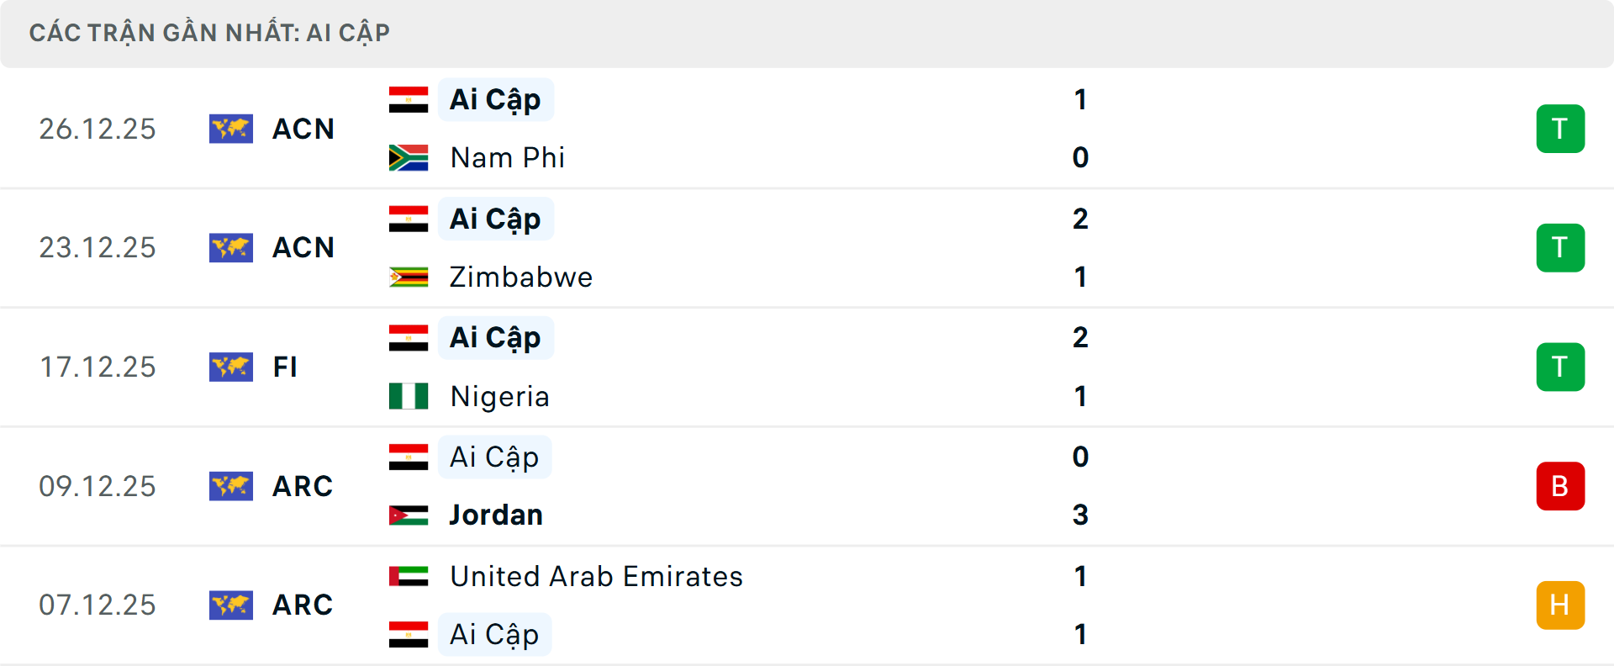Click the Zimbabwe flag icon

(409, 277)
